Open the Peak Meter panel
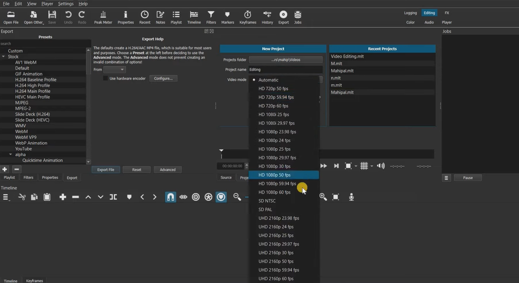519x283 pixels. [x=103, y=17]
